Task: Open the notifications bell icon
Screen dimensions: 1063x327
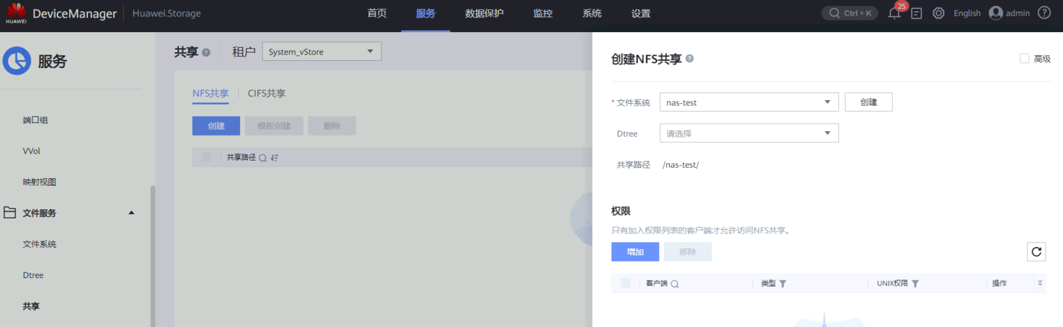Action: click(894, 14)
